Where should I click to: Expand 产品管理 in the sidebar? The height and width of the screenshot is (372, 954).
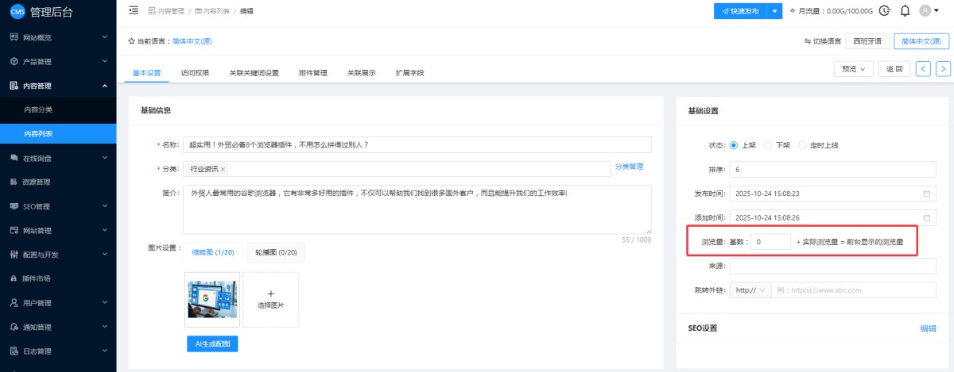pos(58,61)
